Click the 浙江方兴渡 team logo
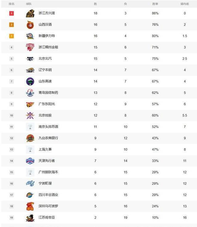 point(30,13)
